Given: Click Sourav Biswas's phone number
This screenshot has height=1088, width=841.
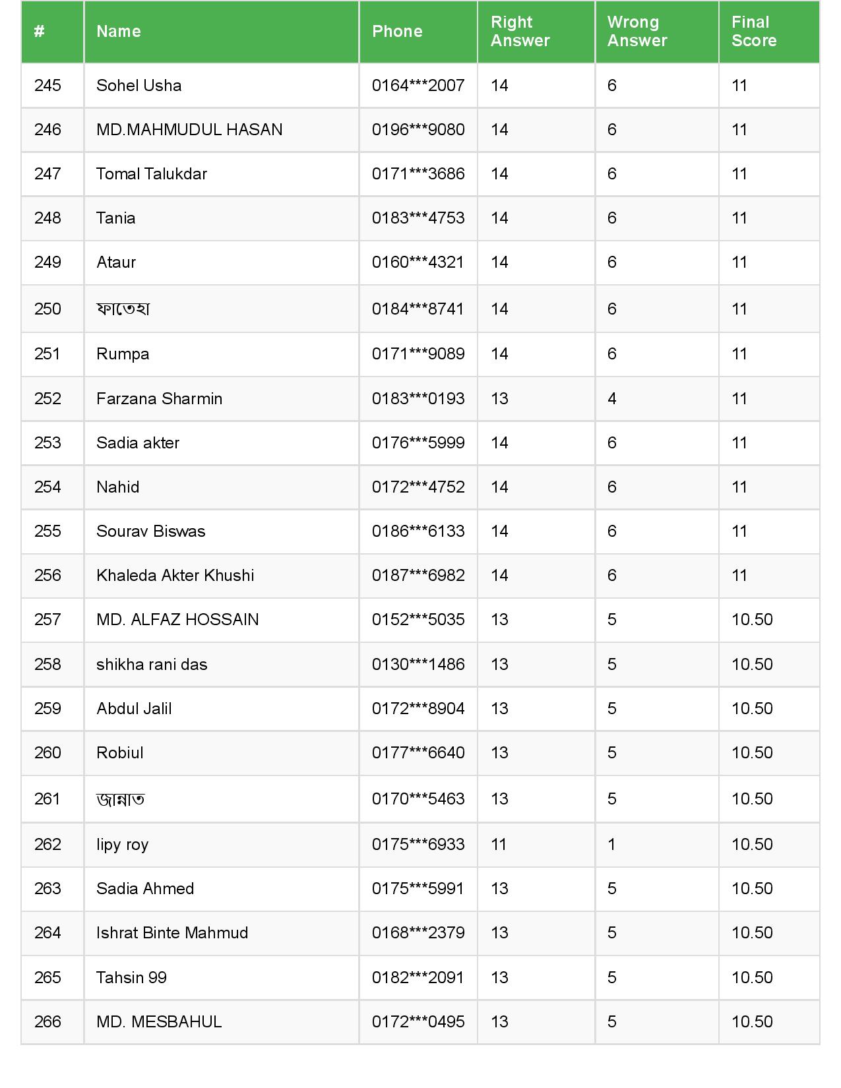Looking at the screenshot, I should coord(418,531).
